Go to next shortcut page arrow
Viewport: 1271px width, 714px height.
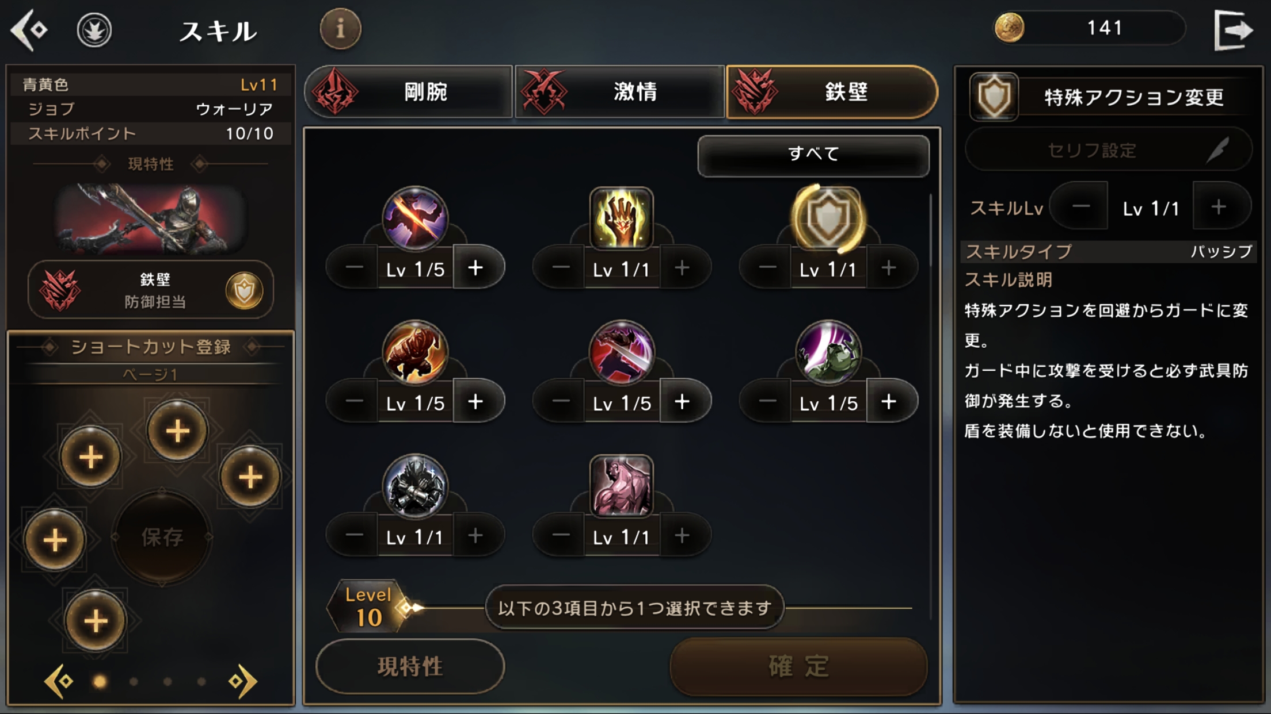(242, 681)
